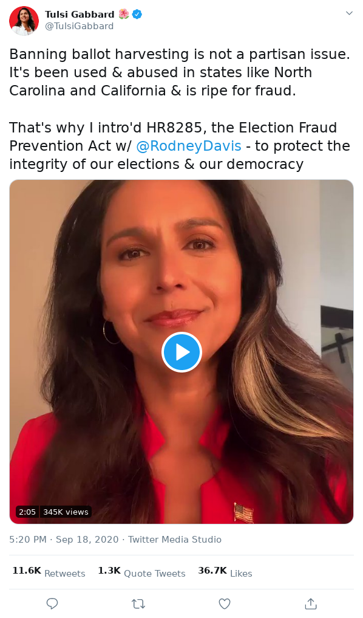Click the Twitter Media Studio source link

[x=175, y=539]
